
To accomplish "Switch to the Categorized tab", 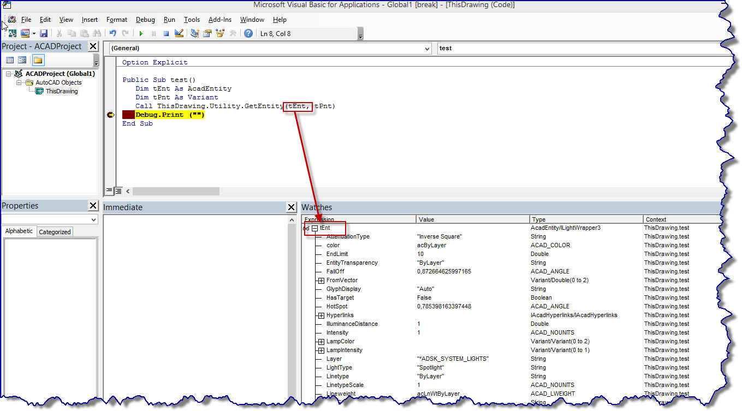I will (x=55, y=232).
